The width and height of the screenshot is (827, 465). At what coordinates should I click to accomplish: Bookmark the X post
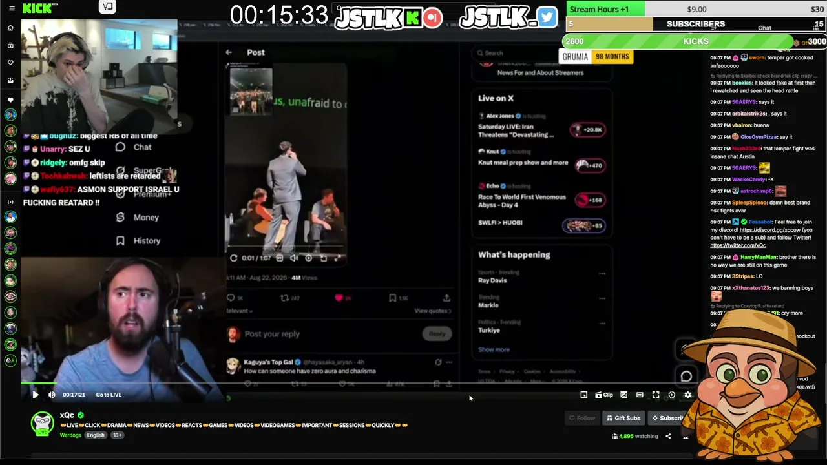pyautogui.click(x=392, y=298)
